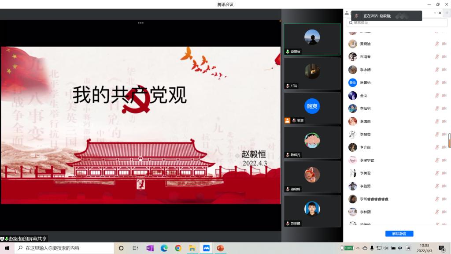
Task: Open the three-dot menu above the shared slide
Action: (140, 23)
